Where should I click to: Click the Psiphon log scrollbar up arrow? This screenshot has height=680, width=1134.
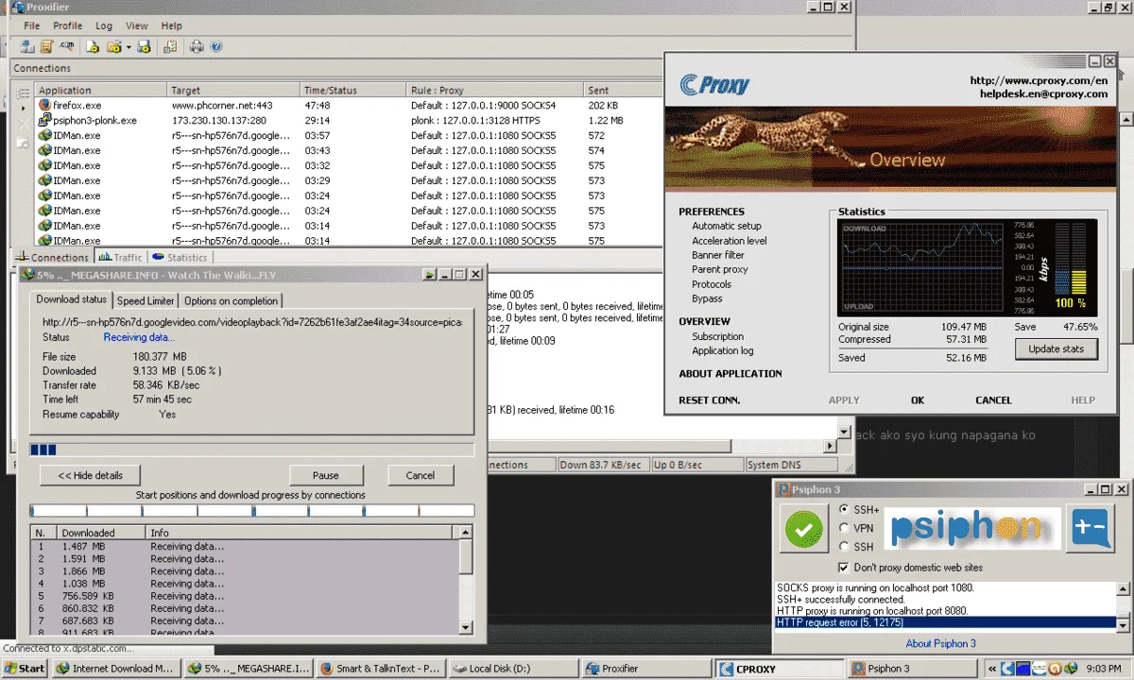pyautogui.click(x=1122, y=588)
